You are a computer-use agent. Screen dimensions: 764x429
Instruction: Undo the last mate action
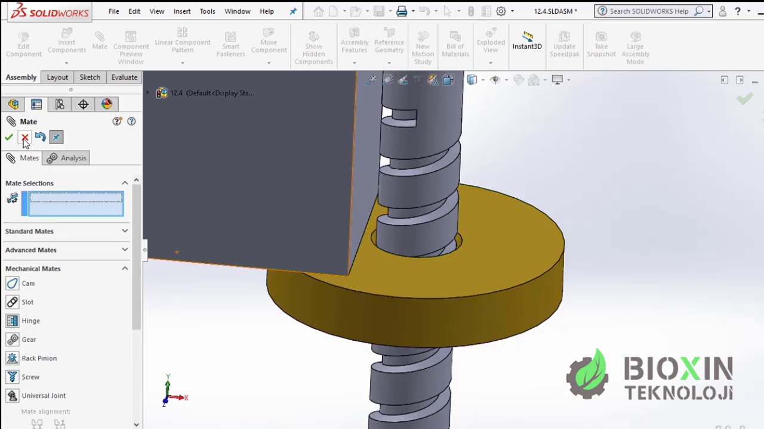40,138
